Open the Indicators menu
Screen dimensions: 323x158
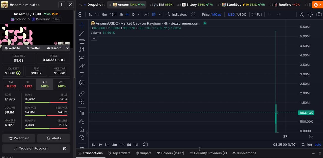click(x=177, y=15)
